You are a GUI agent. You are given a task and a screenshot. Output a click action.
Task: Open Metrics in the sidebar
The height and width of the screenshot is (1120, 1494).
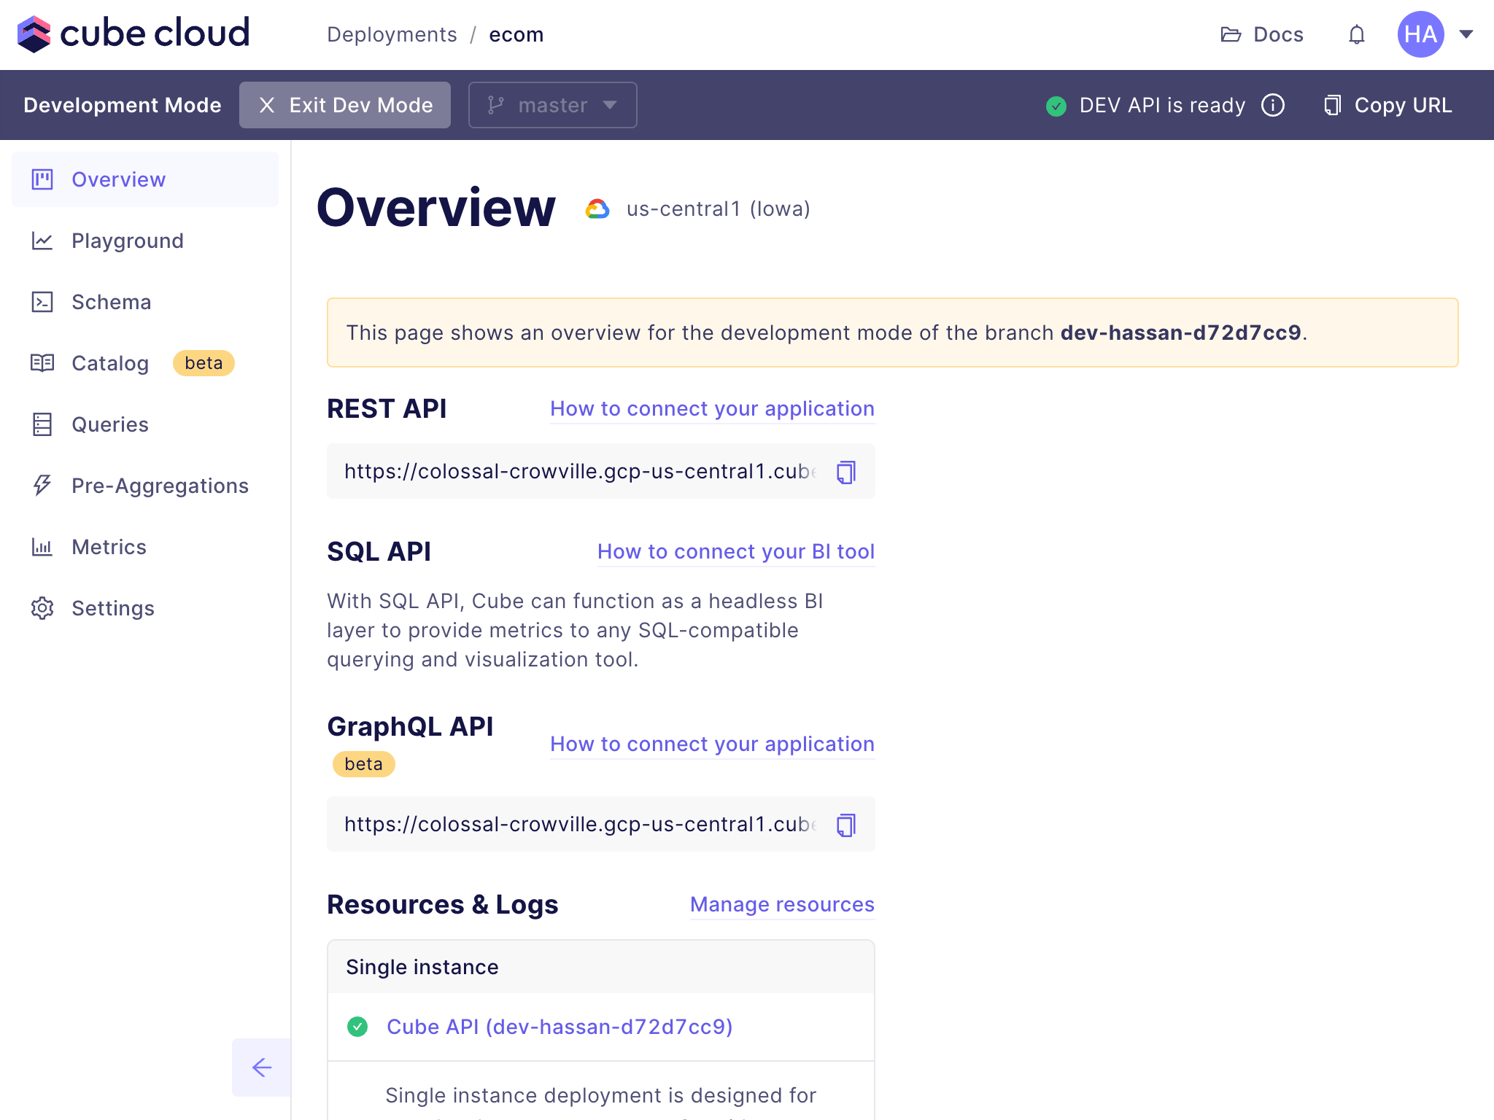(x=145, y=547)
